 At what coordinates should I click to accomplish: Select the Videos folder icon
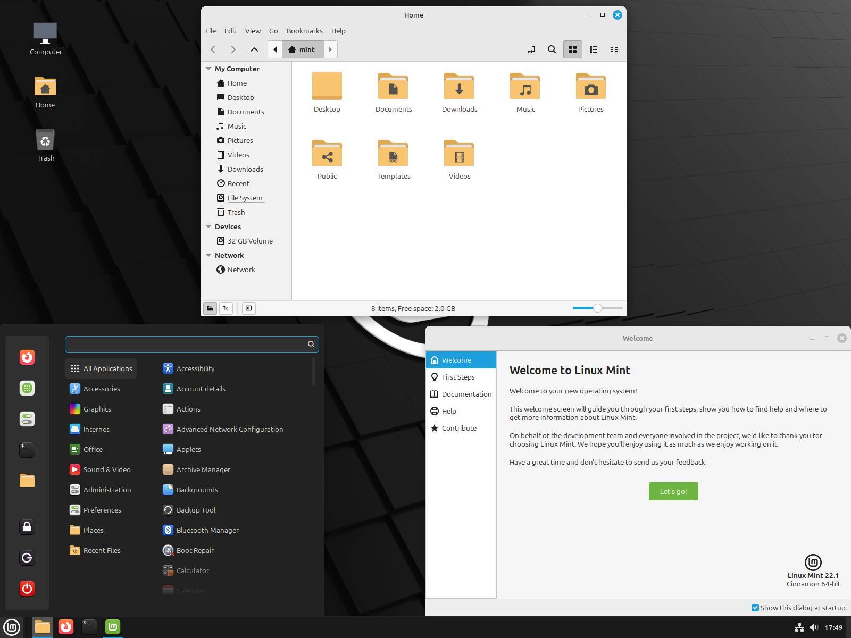coord(459,153)
